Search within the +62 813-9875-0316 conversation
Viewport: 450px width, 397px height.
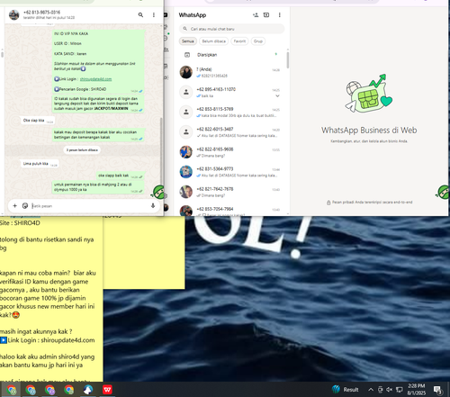tap(140, 14)
